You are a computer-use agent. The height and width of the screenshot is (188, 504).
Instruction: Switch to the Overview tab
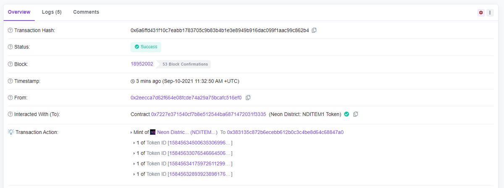point(19,12)
